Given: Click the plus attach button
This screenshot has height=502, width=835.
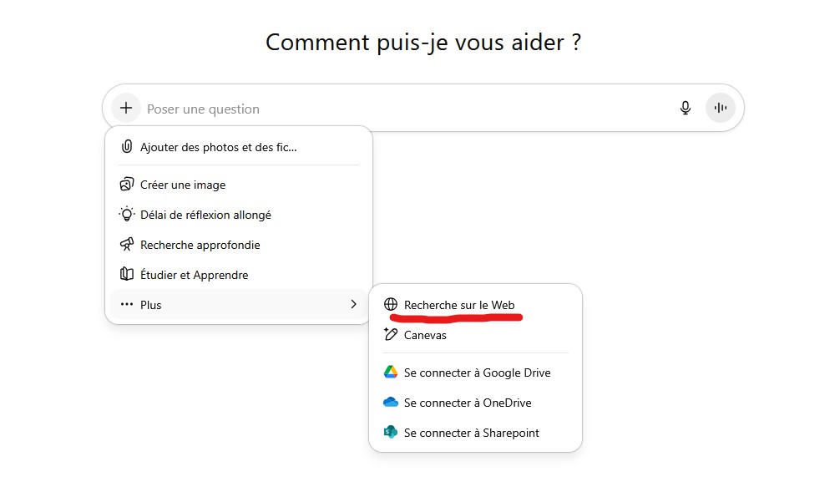Looking at the screenshot, I should 126,109.
